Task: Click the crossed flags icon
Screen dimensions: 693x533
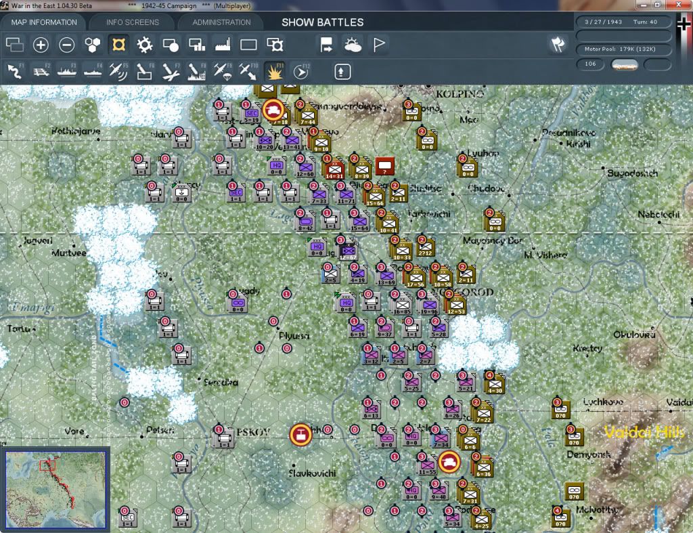Action: [558, 45]
